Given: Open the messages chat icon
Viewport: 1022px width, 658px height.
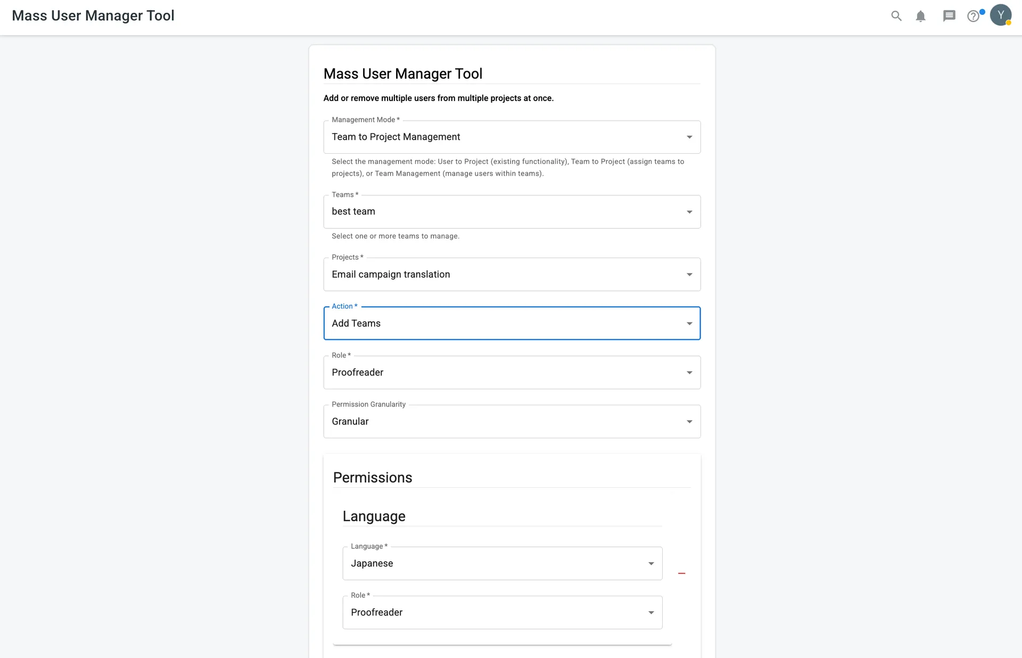Looking at the screenshot, I should click(x=949, y=16).
